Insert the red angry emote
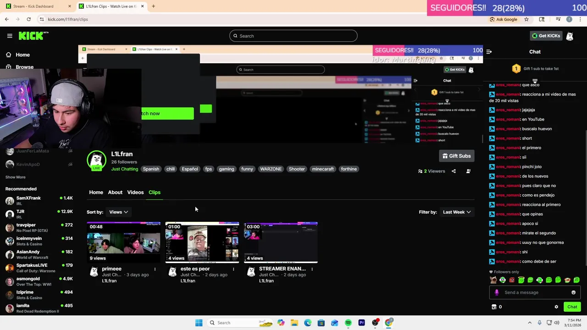The image size is (587, 330). (x=512, y=280)
